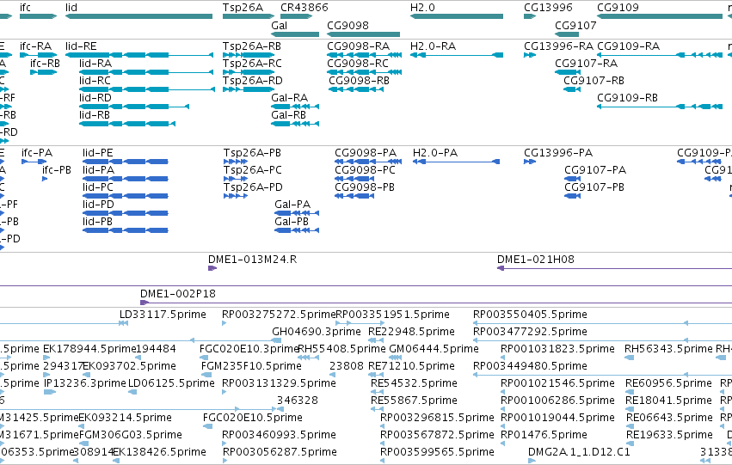
Task: Select the lid-RB transcript
Action: (x=127, y=124)
